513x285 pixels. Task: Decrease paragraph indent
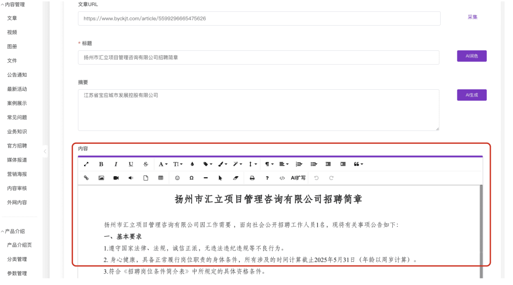point(328,164)
